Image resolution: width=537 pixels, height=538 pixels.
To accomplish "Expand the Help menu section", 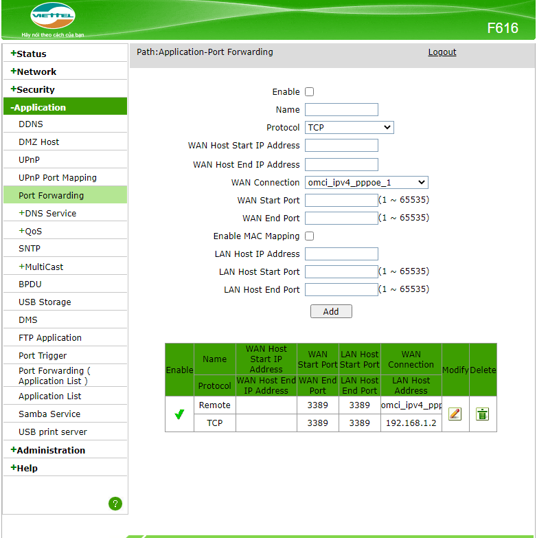I will click(24, 468).
